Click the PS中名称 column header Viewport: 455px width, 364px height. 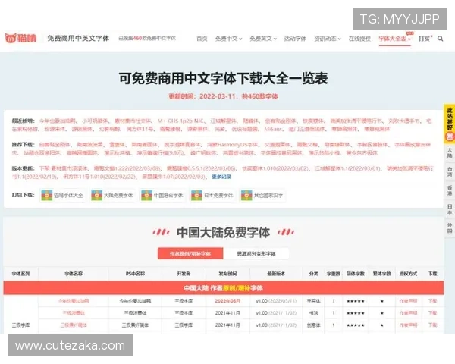(x=135, y=274)
